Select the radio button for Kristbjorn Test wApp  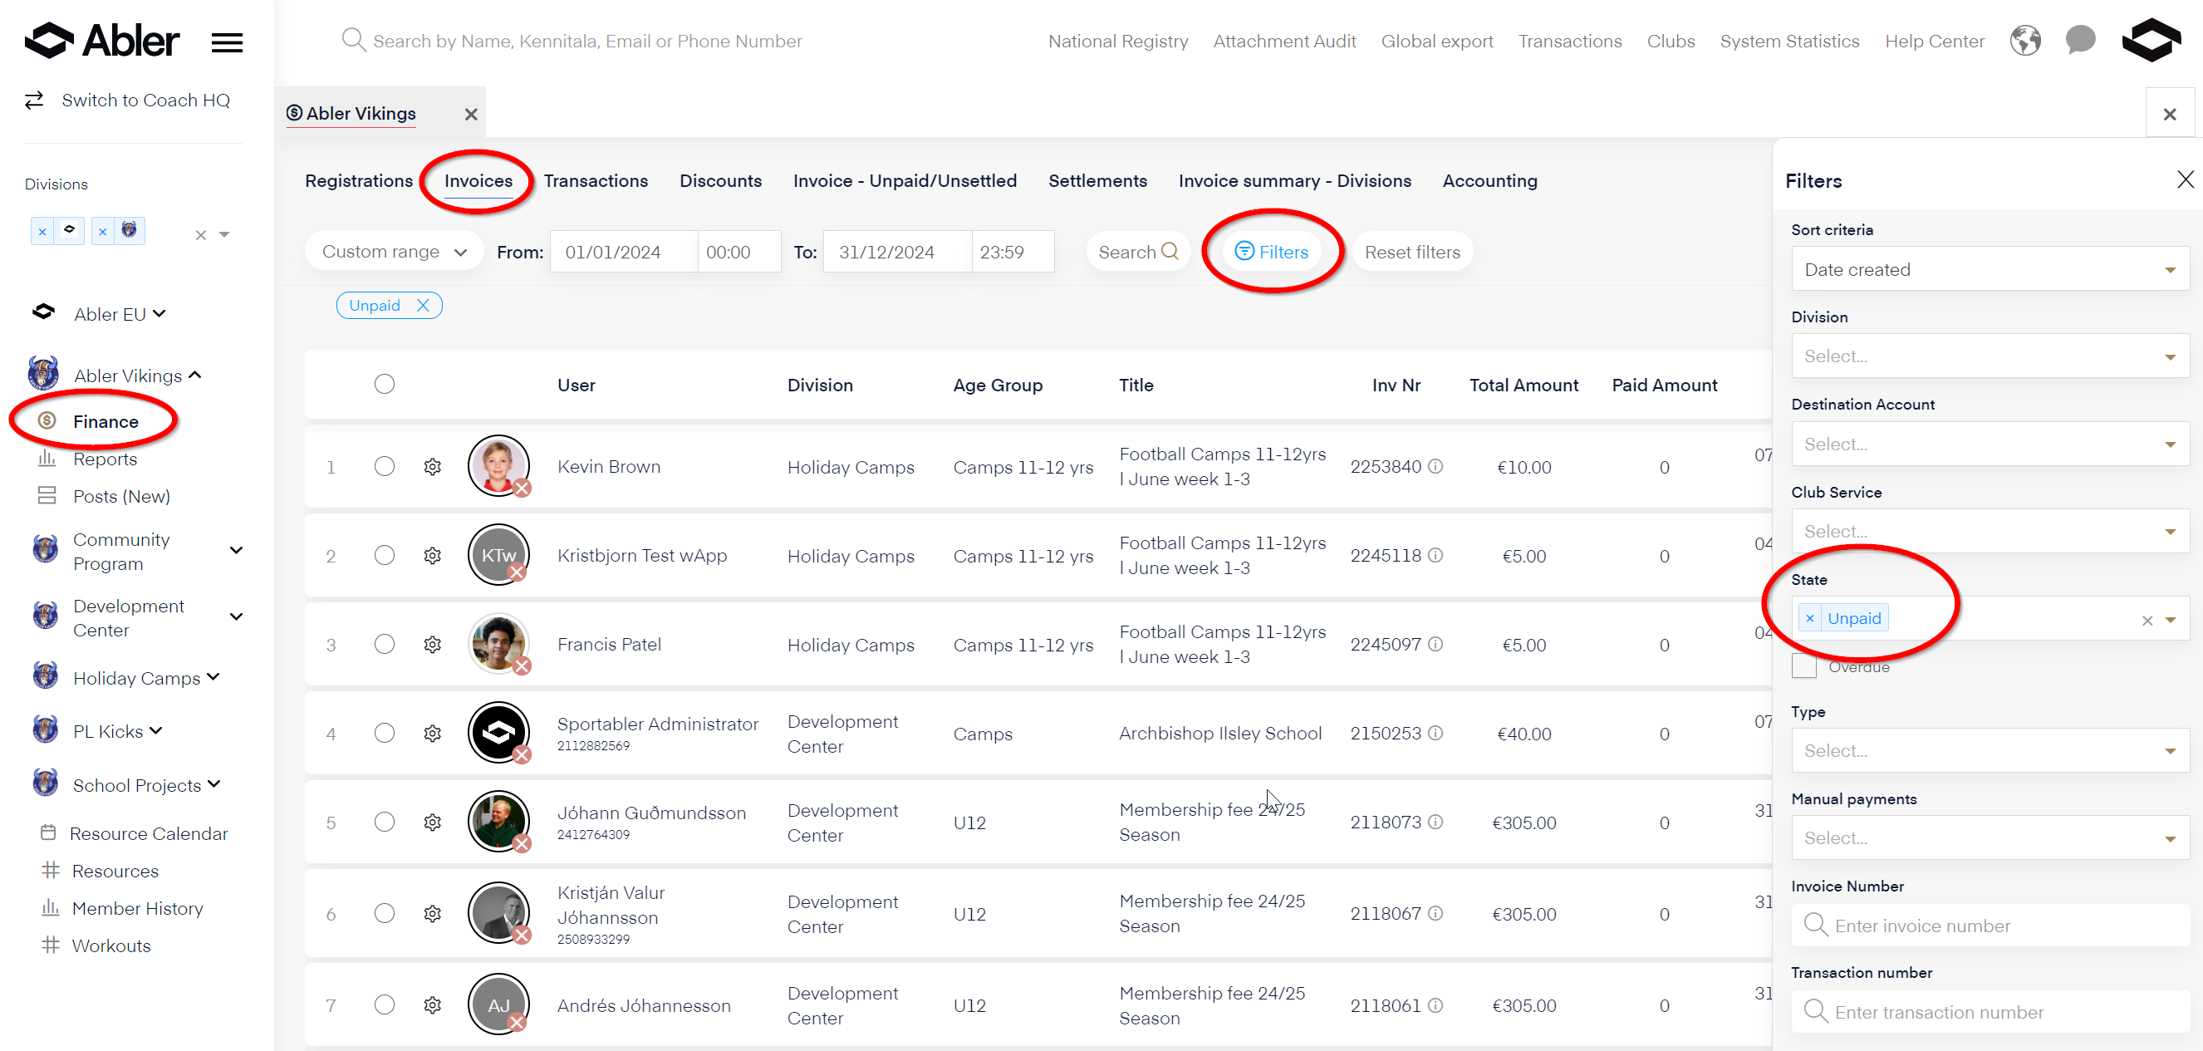tap(385, 556)
